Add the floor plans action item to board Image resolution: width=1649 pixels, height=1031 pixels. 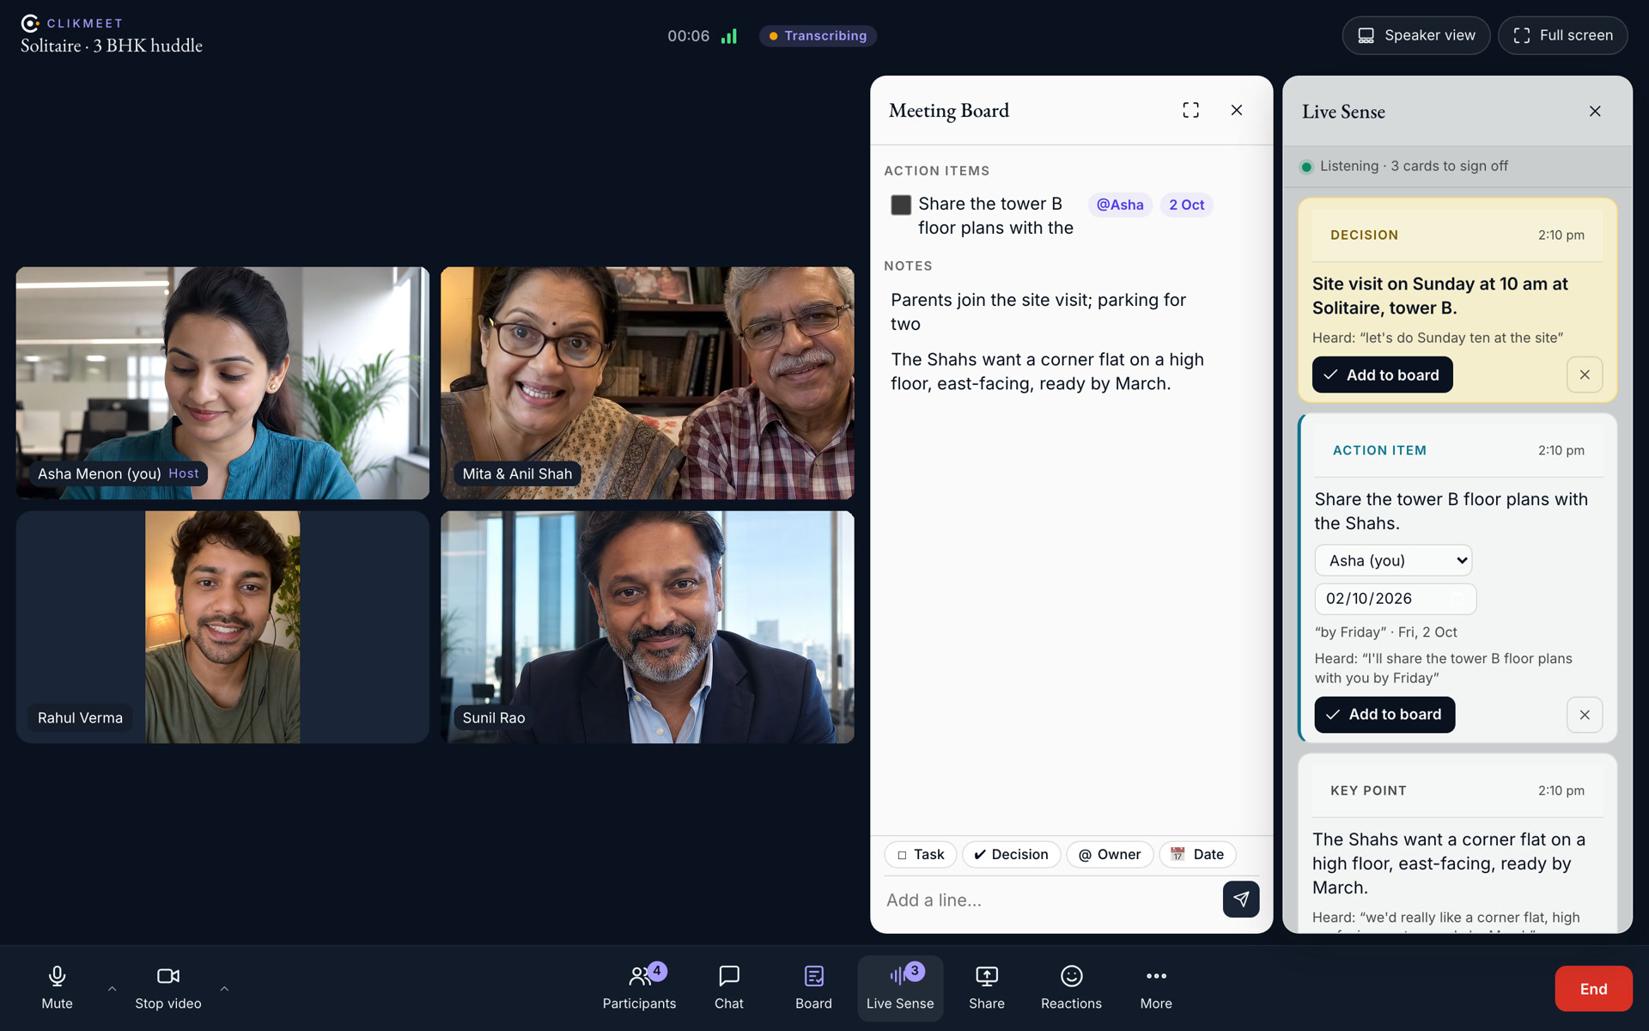click(1384, 715)
